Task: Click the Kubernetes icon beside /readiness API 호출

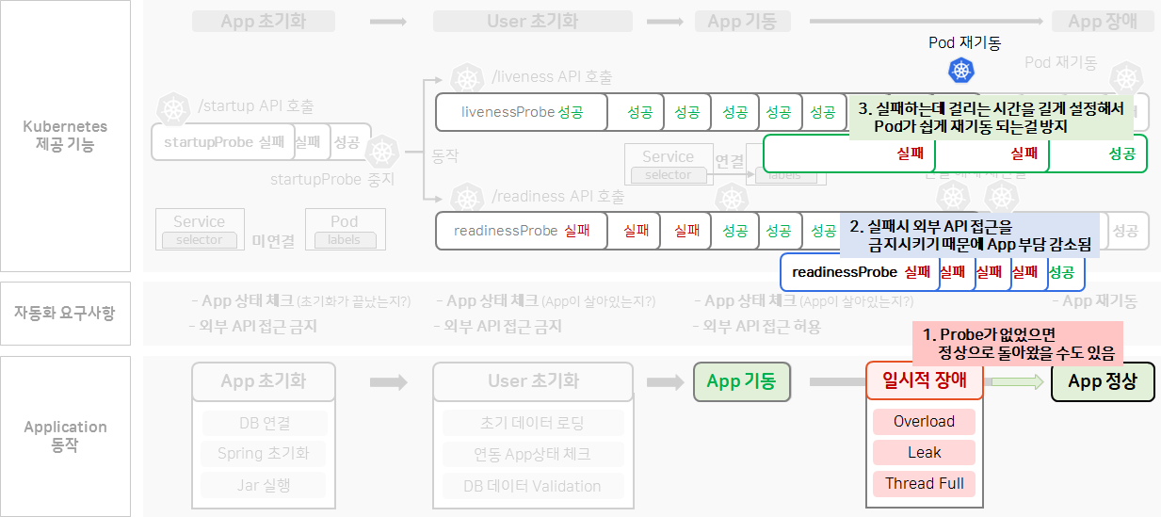Action: (x=467, y=199)
